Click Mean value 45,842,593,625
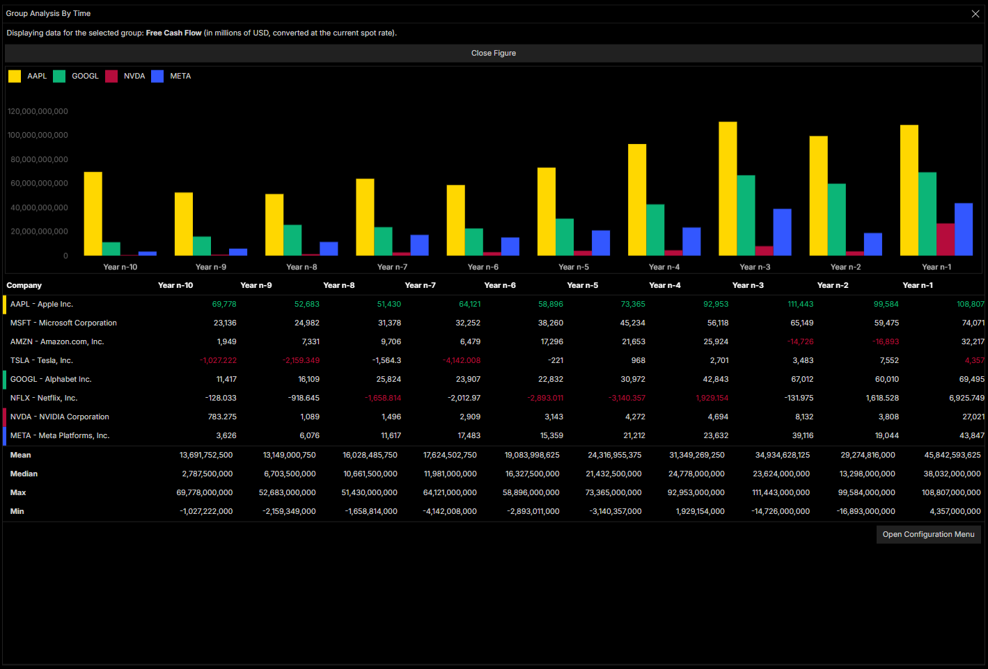The height and width of the screenshot is (669, 988). point(952,455)
